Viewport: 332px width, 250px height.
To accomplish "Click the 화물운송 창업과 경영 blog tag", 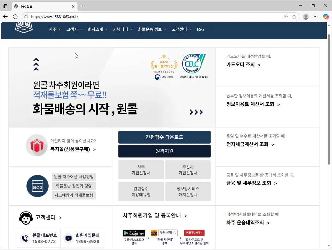I will click(x=74, y=186).
